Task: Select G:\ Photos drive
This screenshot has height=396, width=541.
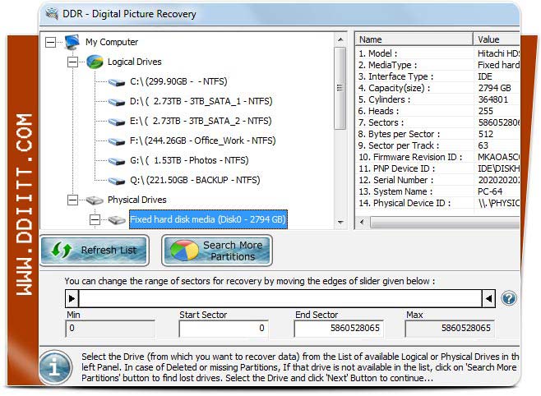Action: (x=189, y=160)
